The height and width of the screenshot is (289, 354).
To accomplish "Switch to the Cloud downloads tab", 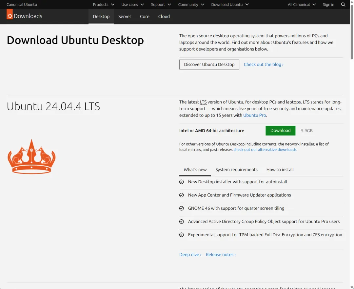I will (164, 16).
